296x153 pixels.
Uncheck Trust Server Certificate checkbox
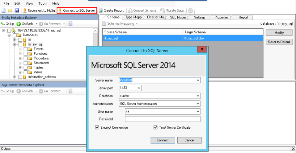click(x=156, y=128)
